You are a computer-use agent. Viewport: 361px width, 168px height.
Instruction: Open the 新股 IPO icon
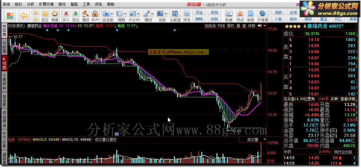click(250, 14)
